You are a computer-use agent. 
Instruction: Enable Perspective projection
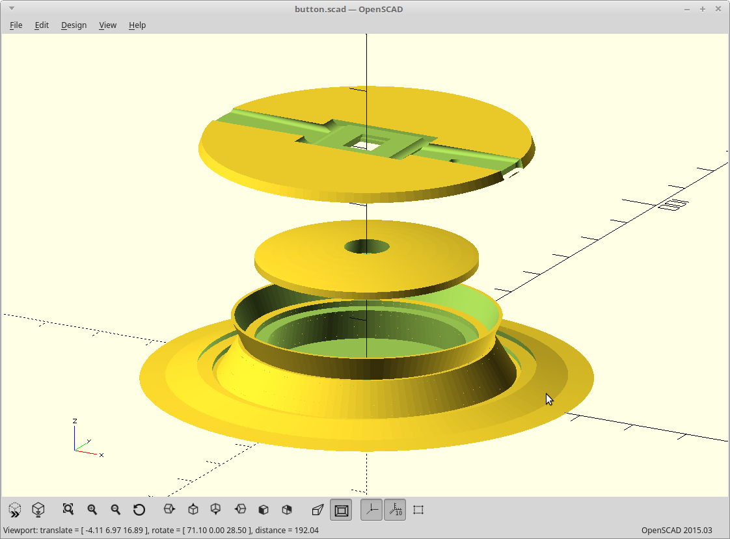click(318, 510)
